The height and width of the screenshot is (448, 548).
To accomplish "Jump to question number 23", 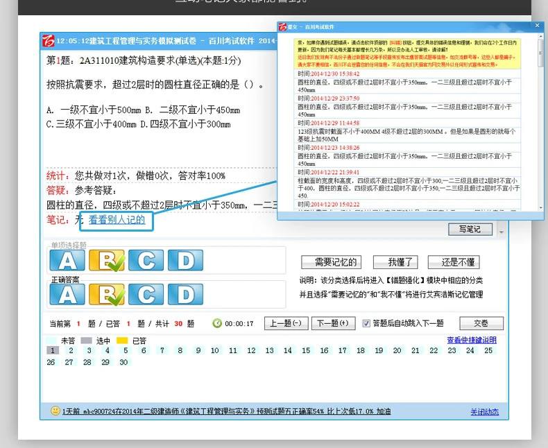I will click(452, 350).
